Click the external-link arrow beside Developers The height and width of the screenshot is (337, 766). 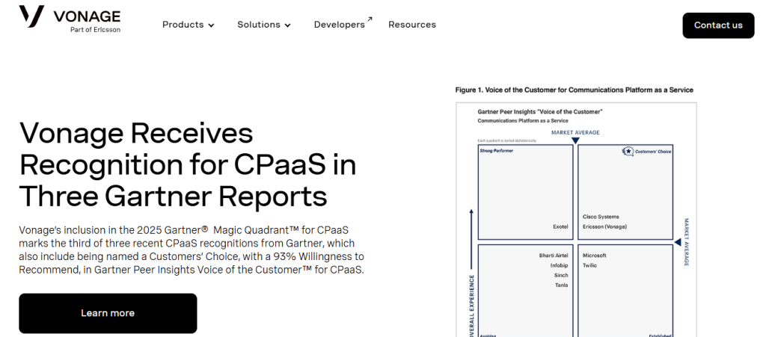(x=370, y=19)
